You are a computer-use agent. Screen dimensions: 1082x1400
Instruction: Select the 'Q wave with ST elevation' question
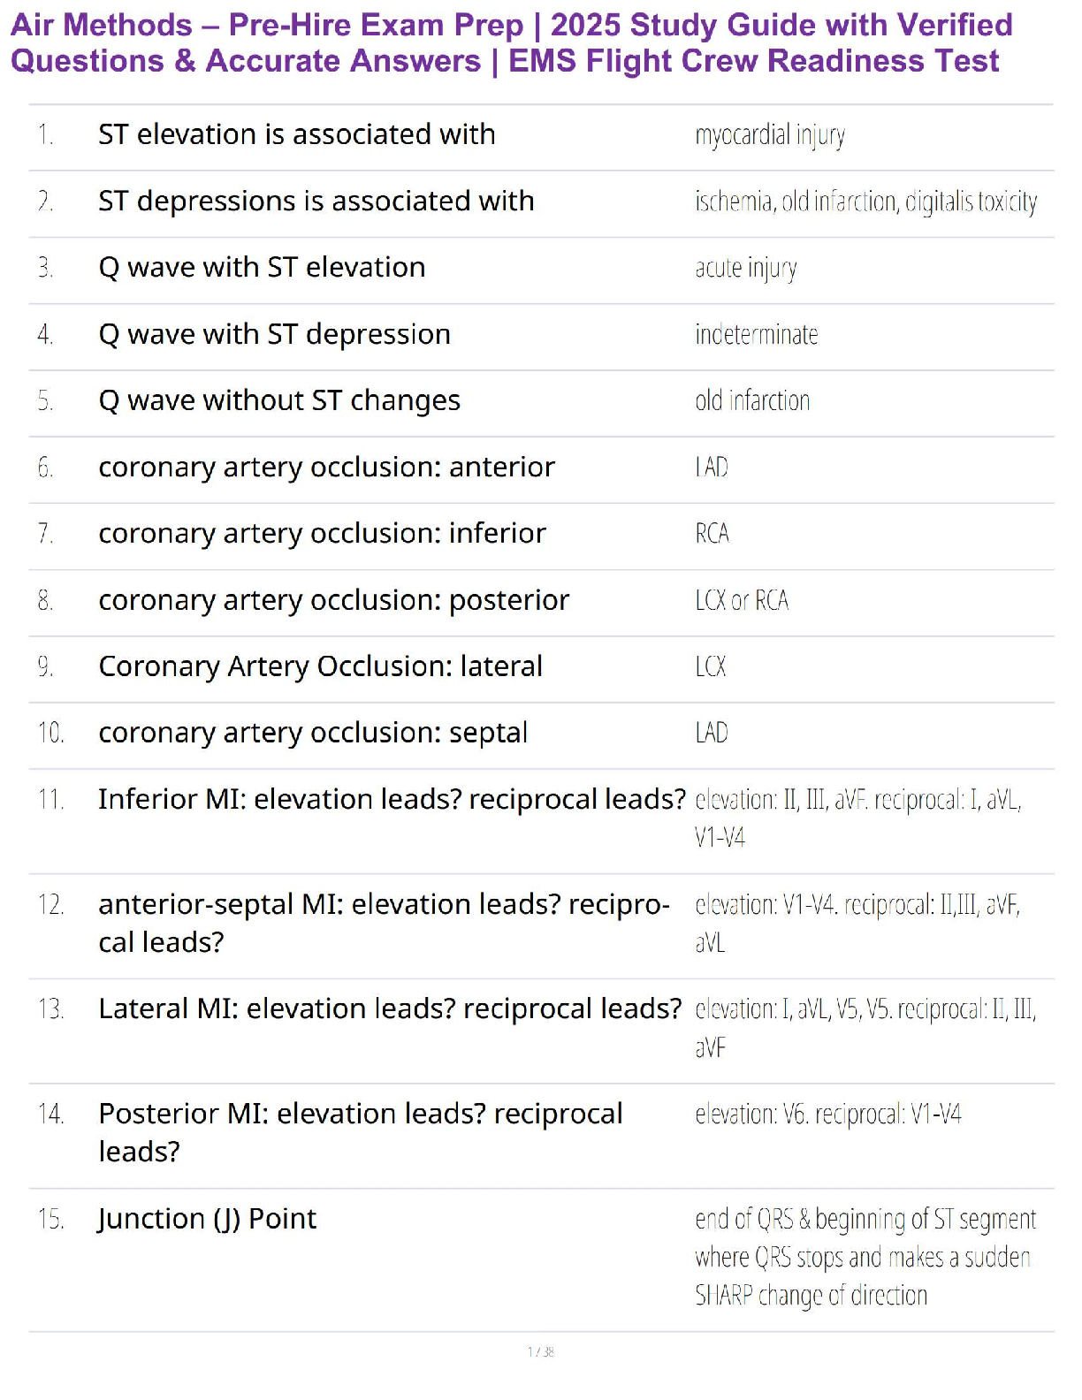pos(262,268)
